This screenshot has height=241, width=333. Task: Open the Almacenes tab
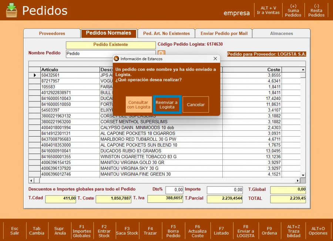coord(281,33)
